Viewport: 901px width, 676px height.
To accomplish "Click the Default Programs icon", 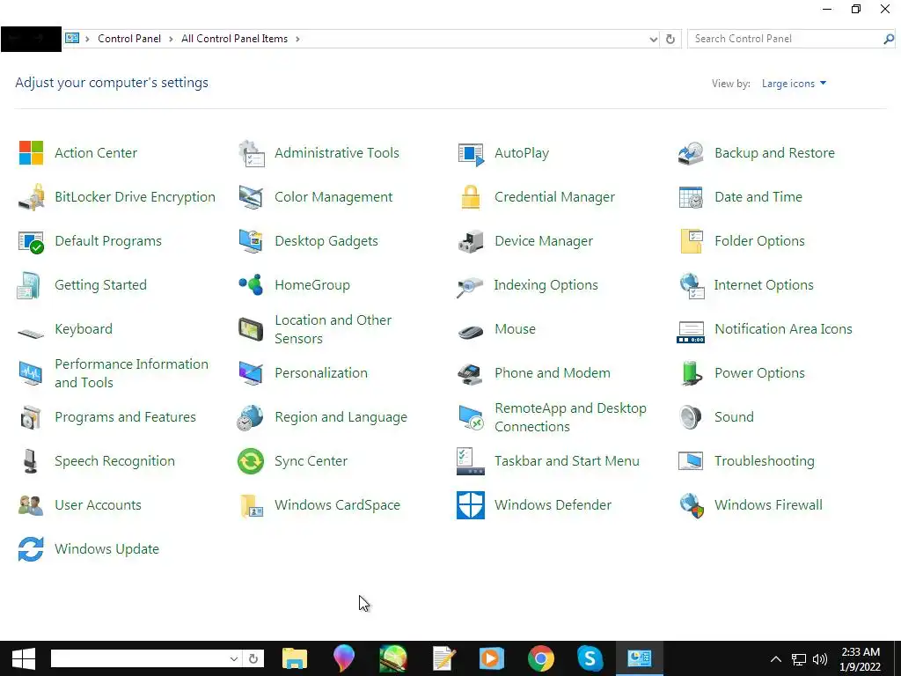I will pyautogui.click(x=31, y=241).
